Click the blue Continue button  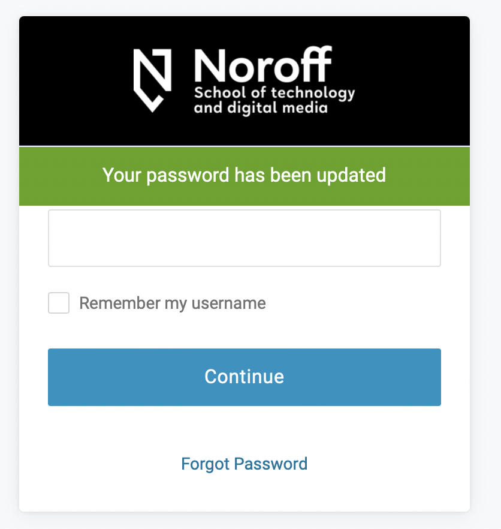(245, 377)
